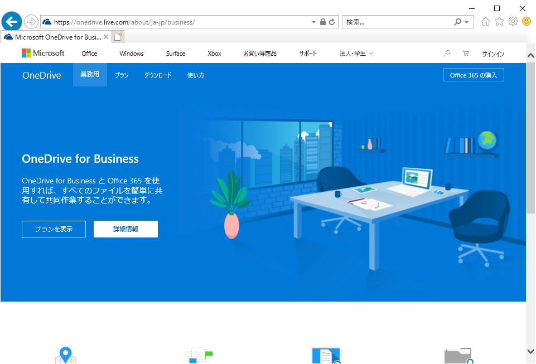Expand the address bar URL dropdown arrow
This screenshot has width=536, height=364.
pyautogui.click(x=313, y=22)
